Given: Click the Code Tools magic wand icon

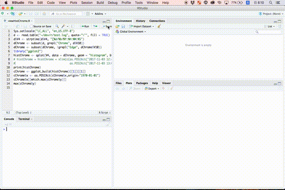Looking at the screenshot, I should click(63, 27).
